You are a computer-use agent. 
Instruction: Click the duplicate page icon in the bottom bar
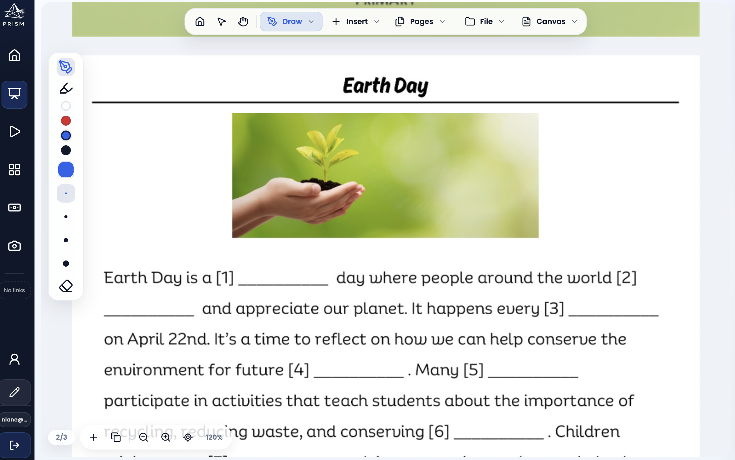coord(116,437)
